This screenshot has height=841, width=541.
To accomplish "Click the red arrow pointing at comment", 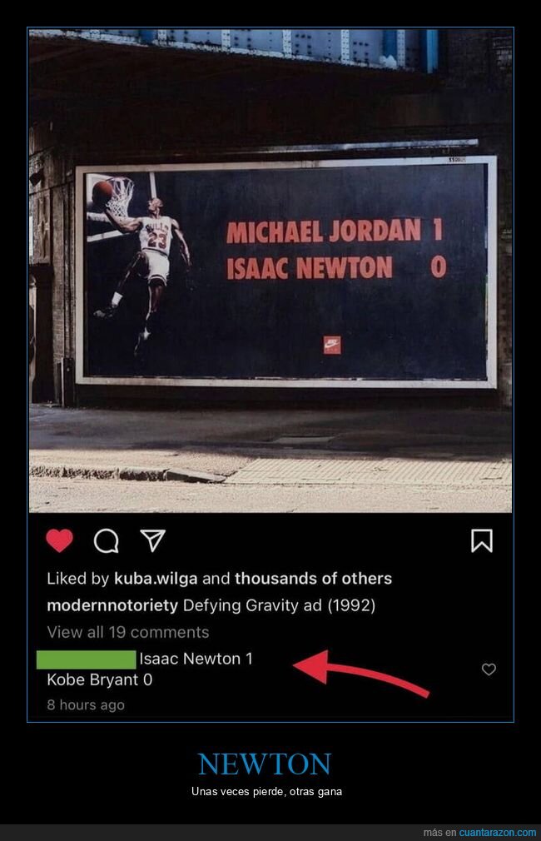I will tap(361, 674).
